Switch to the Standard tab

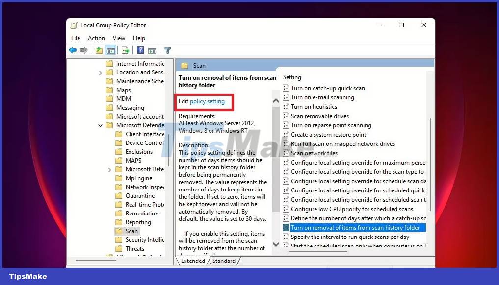224,261
